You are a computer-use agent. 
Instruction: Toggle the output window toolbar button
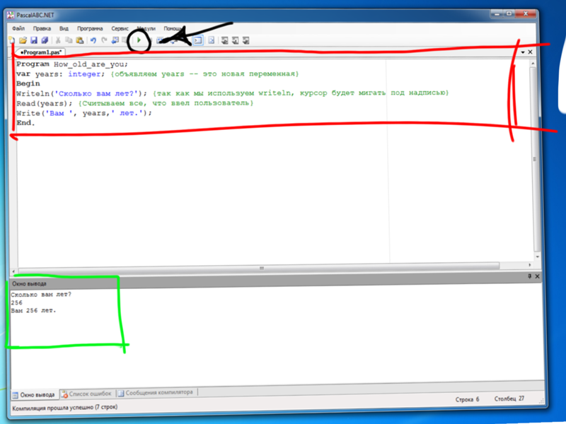click(198, 41)
